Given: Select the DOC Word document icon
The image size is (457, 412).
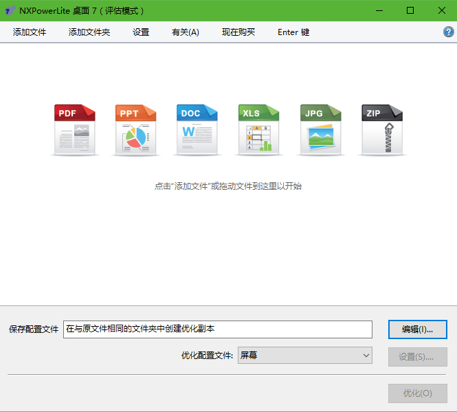Looking at the screenshot, I should (x=197, y=129).
